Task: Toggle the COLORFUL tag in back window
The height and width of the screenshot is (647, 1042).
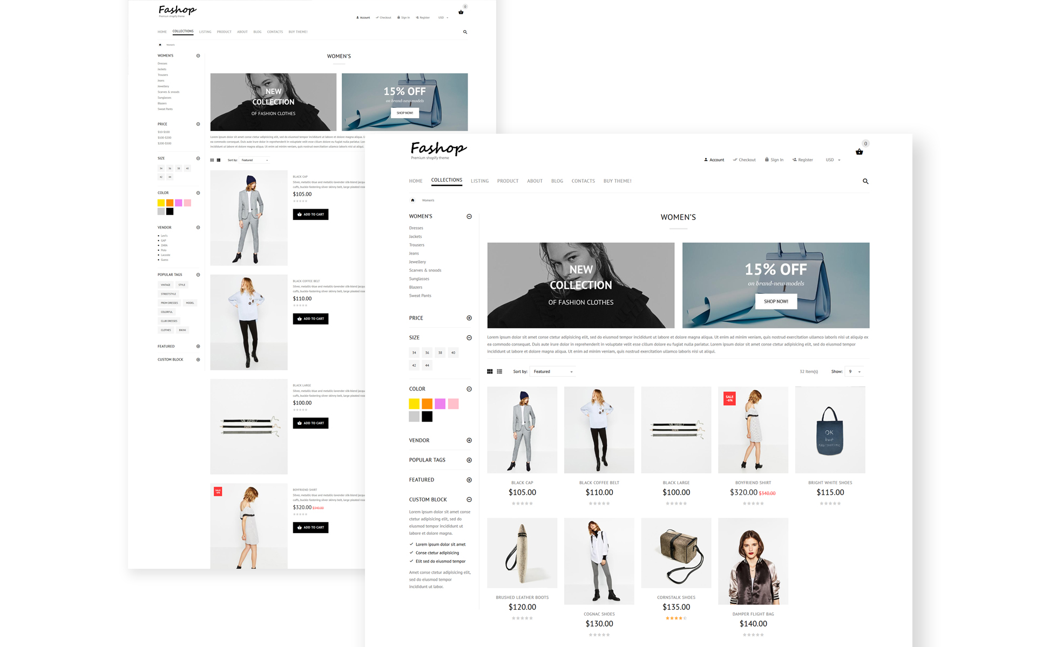Action: [x=167, y=312]
